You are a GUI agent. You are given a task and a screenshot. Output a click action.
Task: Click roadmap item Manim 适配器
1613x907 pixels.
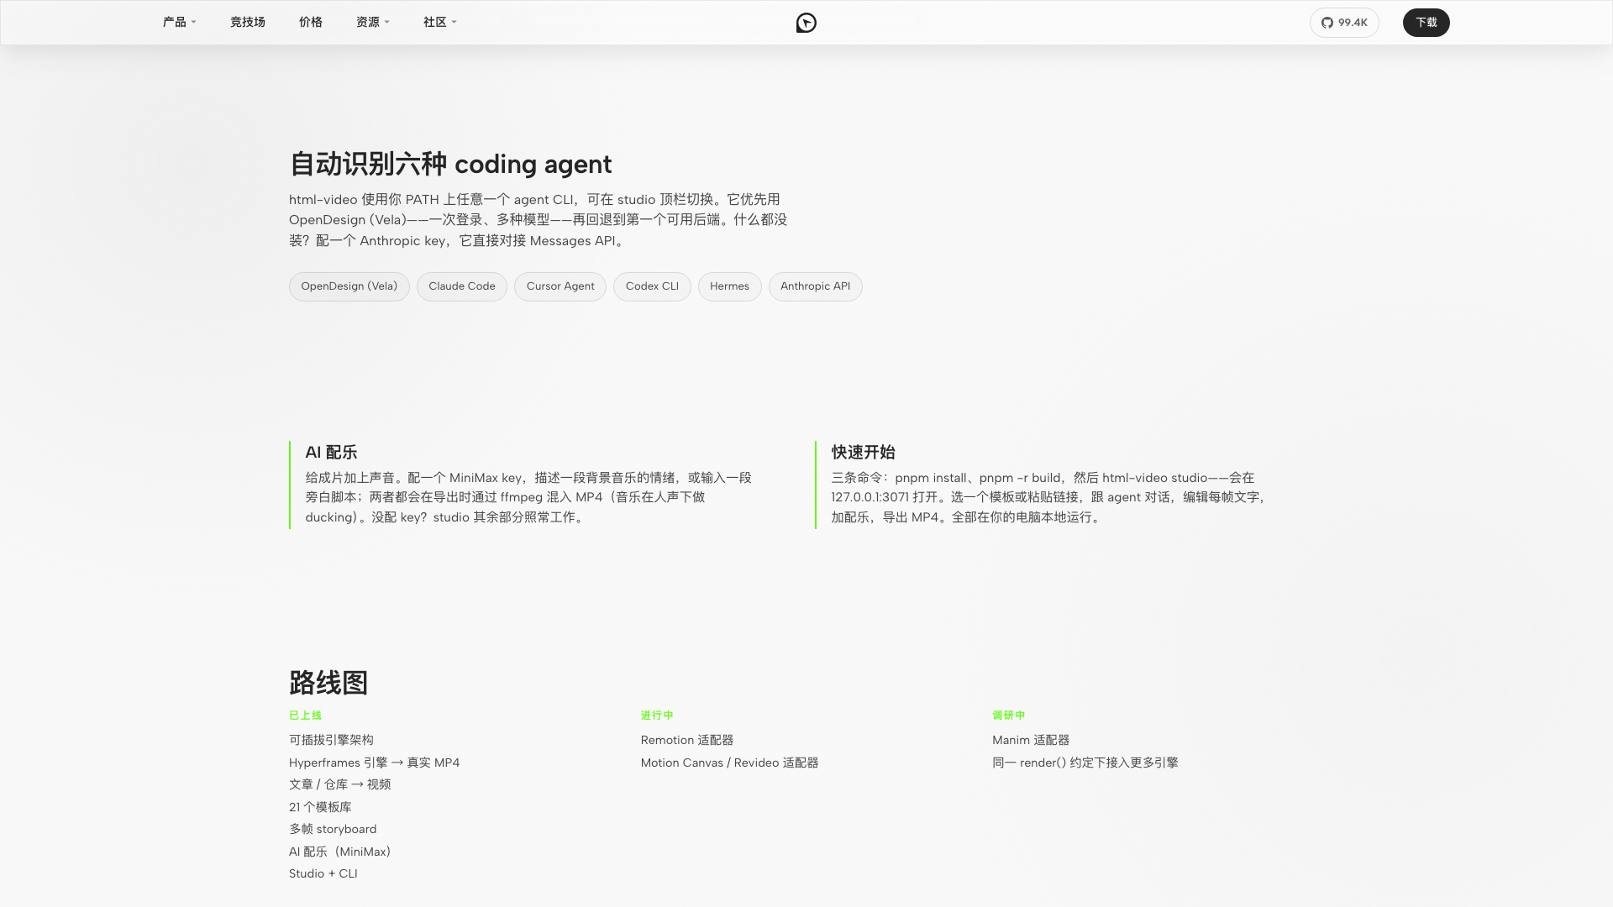pyautogui.click(x=1031, y=740)
